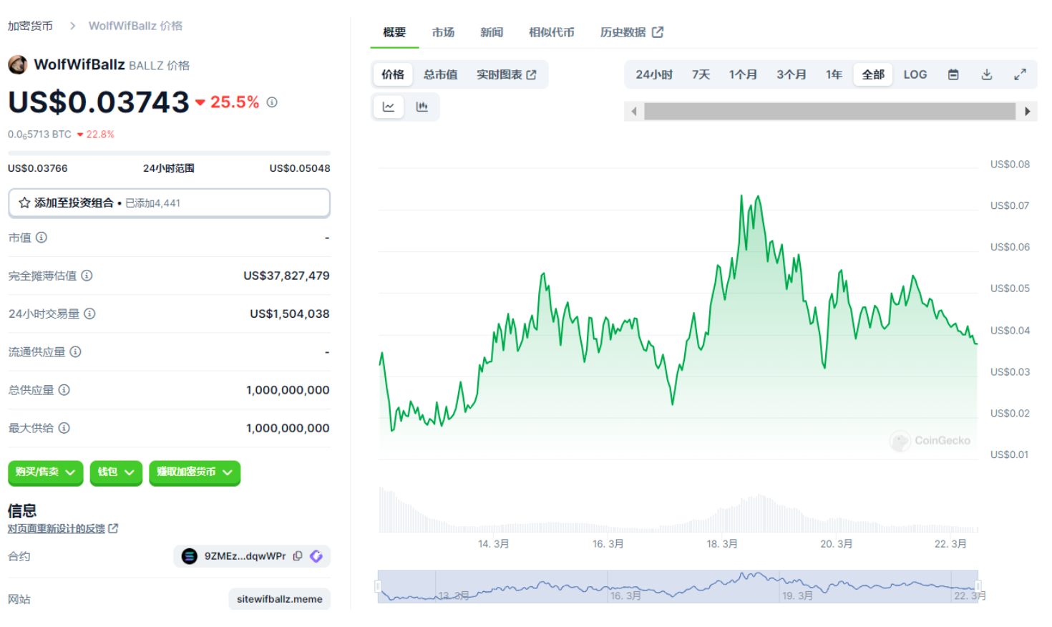Screen dimensions: 1052x627
Task: Click the US$0.03743 price text
Action: pyautogui.click(x=99, y=102)
